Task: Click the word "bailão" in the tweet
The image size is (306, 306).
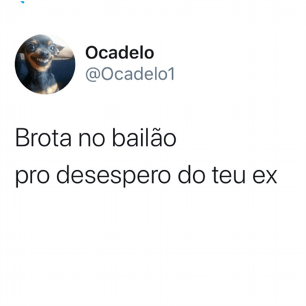Action: [x=144, y=137]
